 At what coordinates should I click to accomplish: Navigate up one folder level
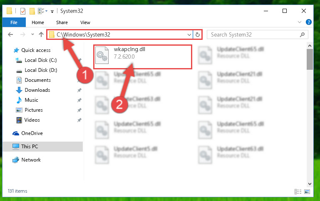41,34
